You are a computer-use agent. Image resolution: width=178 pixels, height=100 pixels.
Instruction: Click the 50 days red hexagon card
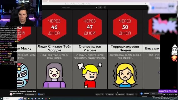point(125,27)
